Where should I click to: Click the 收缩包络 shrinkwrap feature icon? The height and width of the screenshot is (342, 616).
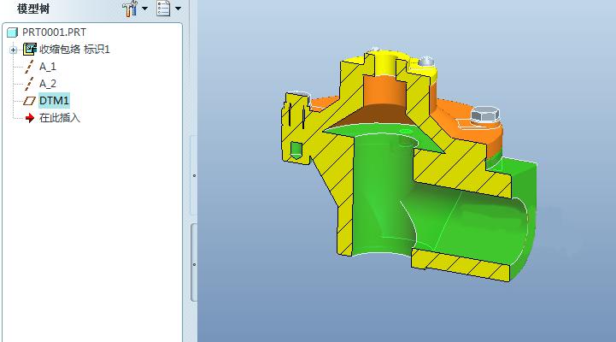click(x=29, y=50)
